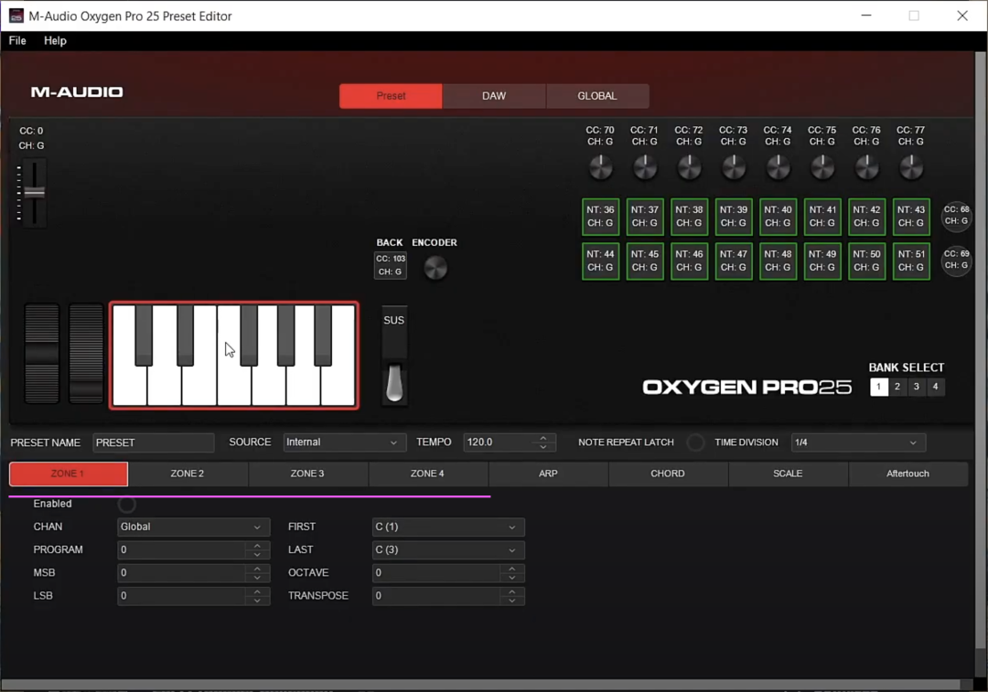Decrease the TRANSPOSE value
Viewport: 988px width, 692px height.
click(511, 601)
